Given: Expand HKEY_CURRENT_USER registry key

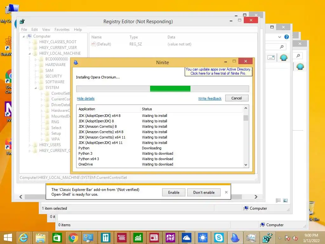Looking at the screenshot, I should tap(30, 48).
